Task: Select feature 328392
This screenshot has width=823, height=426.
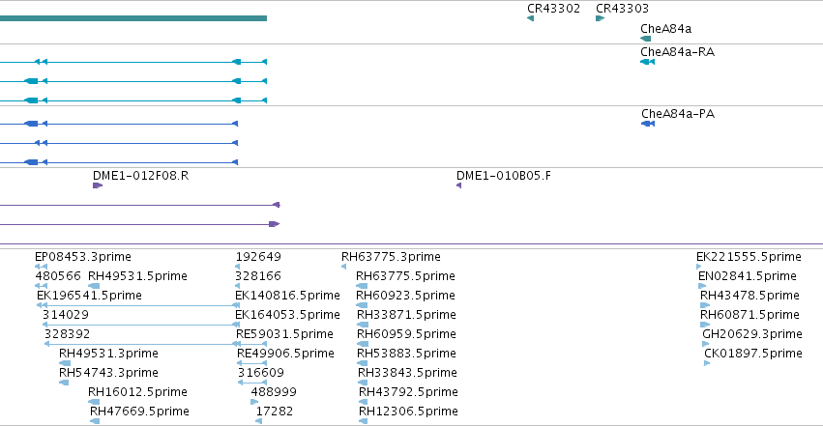Action: click(142, 344)
